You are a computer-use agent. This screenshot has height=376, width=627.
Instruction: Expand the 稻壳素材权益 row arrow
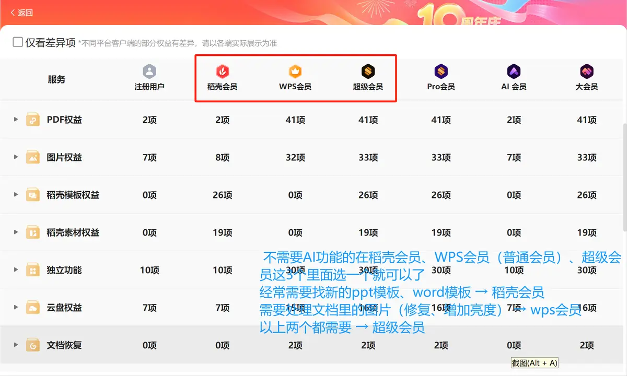pos(16,232)
